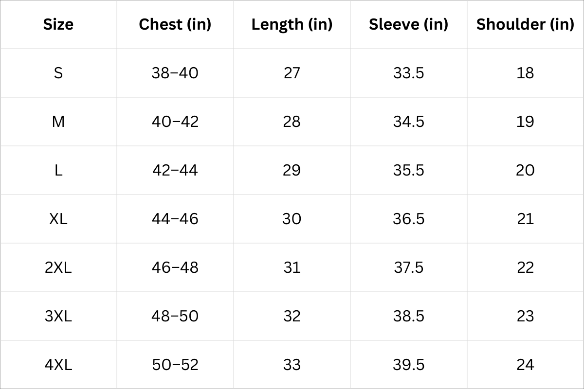
Task: Click the Sleeve (in) column header
Action: (x=409, y=24)
